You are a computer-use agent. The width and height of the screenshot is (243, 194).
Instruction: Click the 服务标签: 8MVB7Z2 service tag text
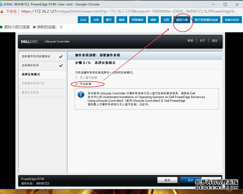[x=35, y=183]
